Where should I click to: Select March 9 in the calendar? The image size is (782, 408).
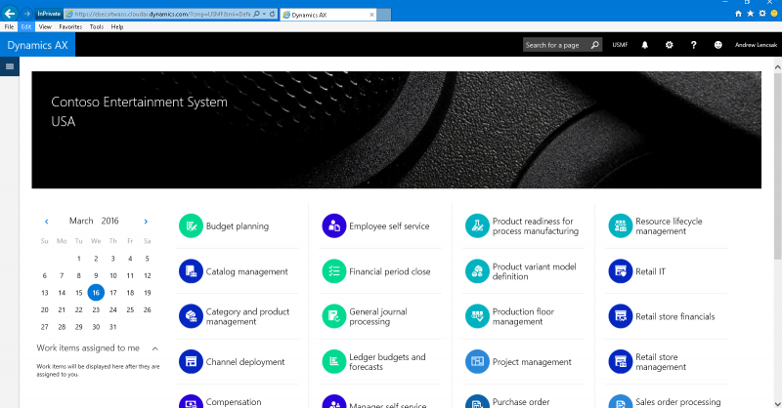pyautogui.click(x=96, y=275)
